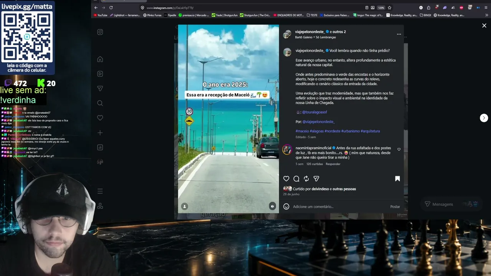Image resolution: width=491 pixels, height=276 pixels.
Task: Open the 'ENQUADROS DE MOT...' bookmark
Action: (288, 15)
